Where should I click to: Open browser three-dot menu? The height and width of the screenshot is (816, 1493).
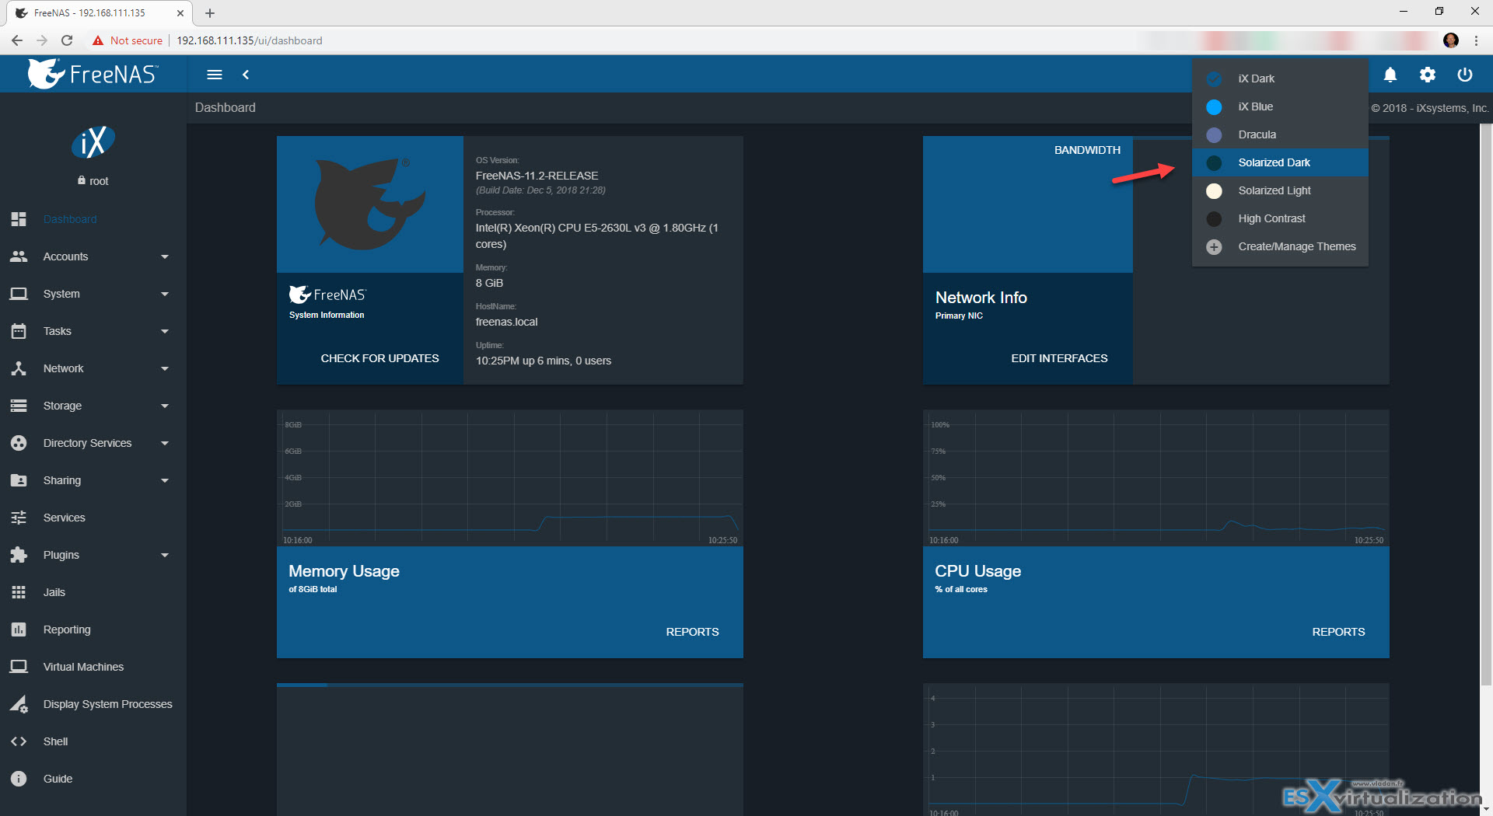point(1476,40)
